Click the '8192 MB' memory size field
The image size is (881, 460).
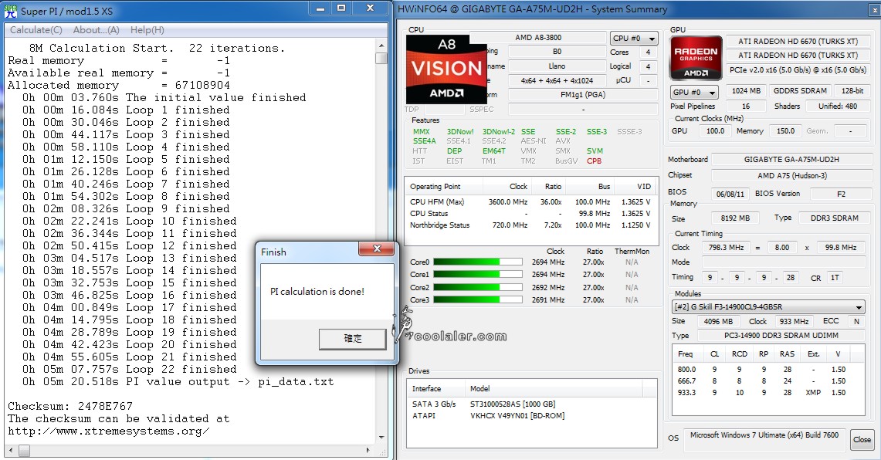pyautogui.click(x=735, y=218)
